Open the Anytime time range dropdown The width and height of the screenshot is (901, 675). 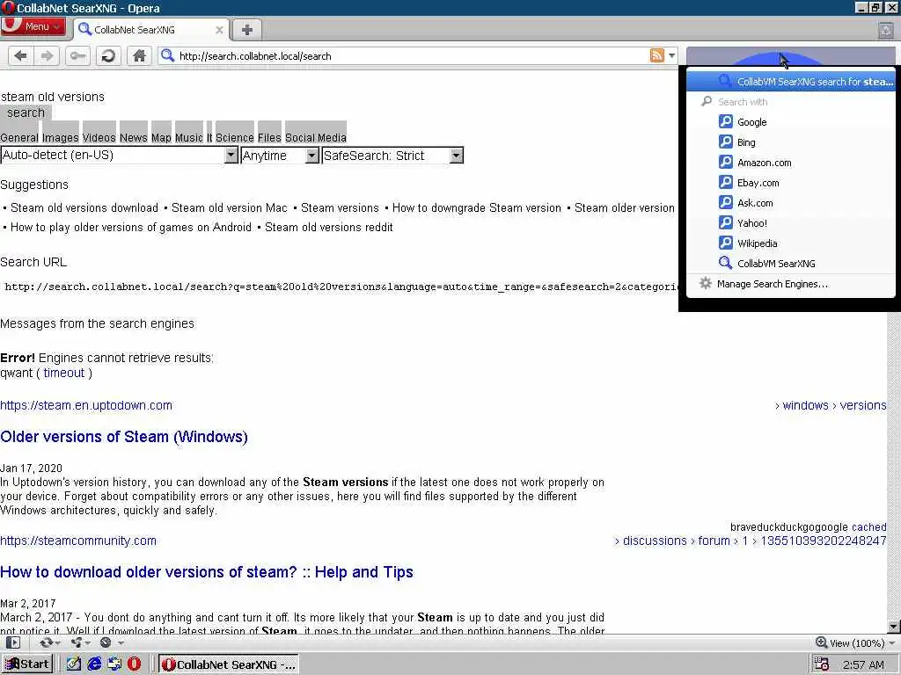[x=280, y=156]
